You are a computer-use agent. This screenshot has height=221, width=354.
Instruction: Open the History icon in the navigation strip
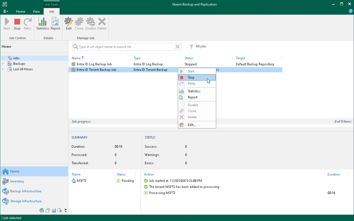pos(60,210)
